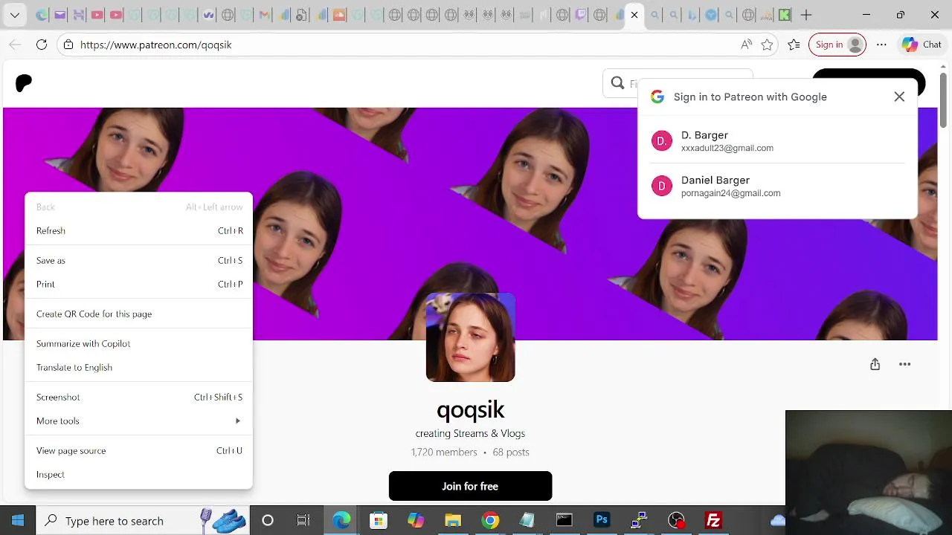The image size is (952, 535).
Task: Click the webcam overlay preview
Action: (x=869, y=473)
